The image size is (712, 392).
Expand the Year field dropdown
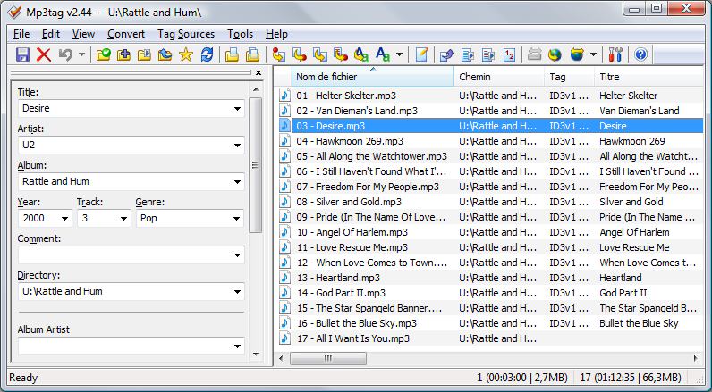[65, 219]
